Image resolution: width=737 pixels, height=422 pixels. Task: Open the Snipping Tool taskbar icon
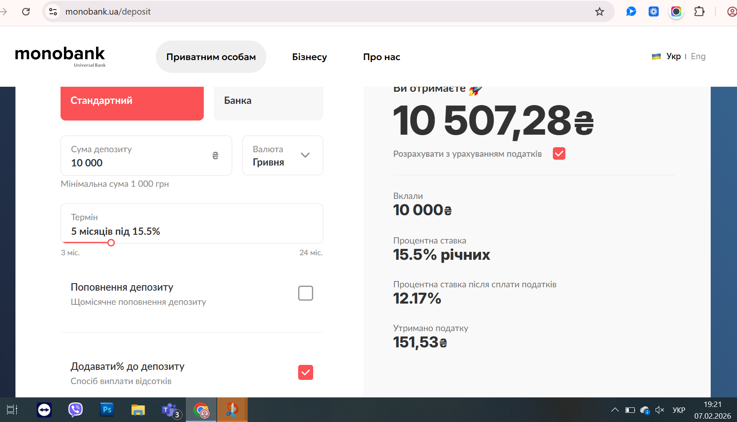point(232,410)
